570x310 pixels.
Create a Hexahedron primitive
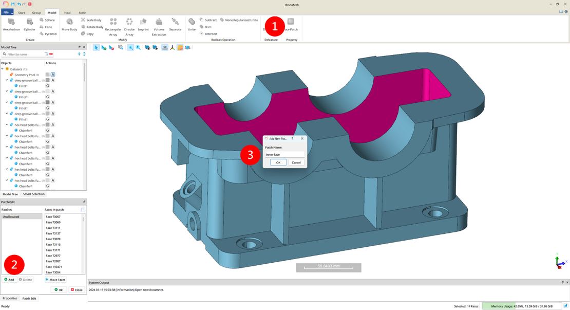click(x=11, y=23)
